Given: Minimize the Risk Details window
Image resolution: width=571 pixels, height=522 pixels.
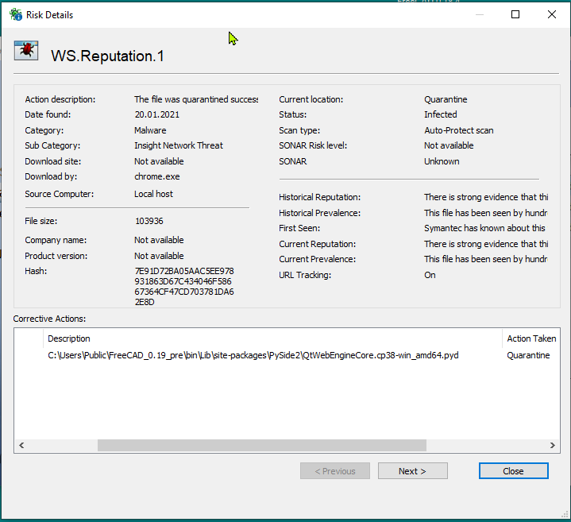Looking at the screenshot, I should click(478, 14).
